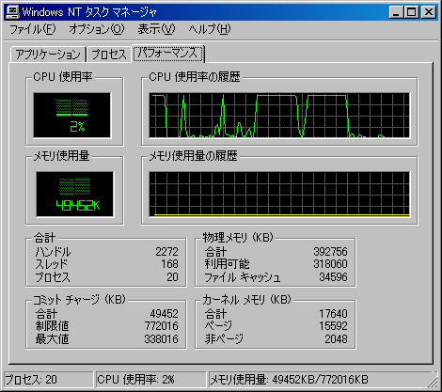Image resolution: width=442 pixels, height=392 pixels.
Task: Click the CPU usage gauge showing 2%
Action: (x=72, y=116)
